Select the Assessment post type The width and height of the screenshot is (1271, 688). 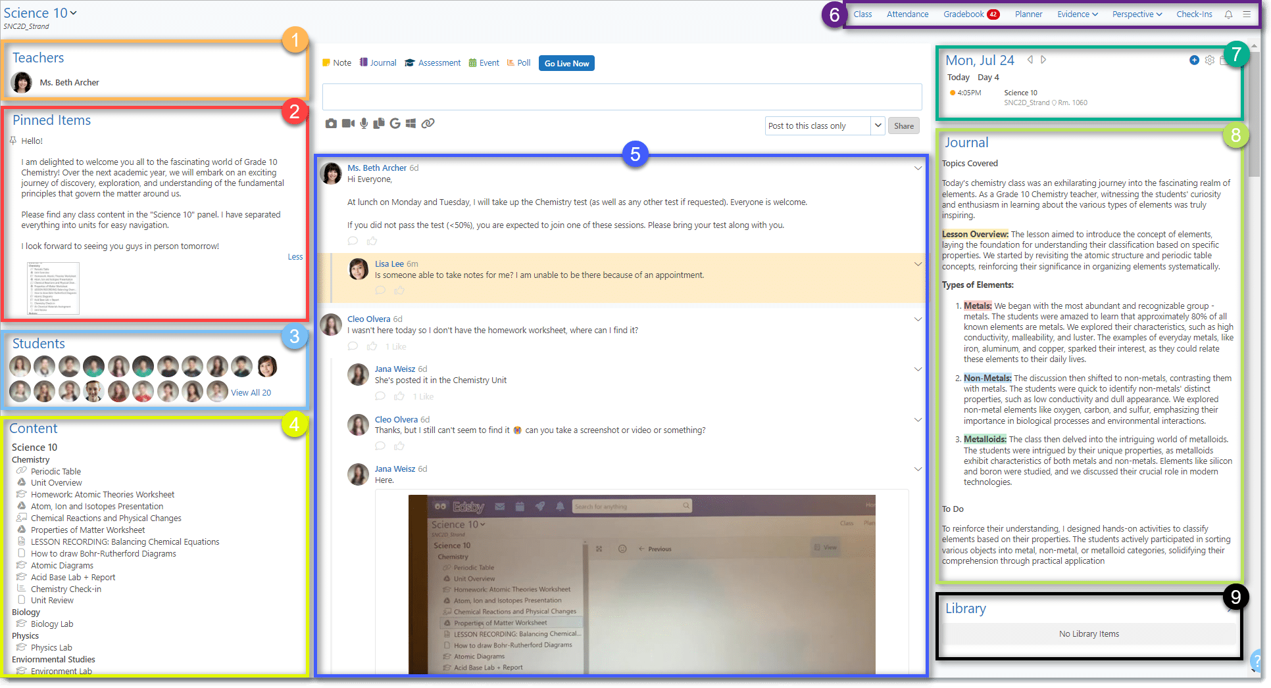point(433,63)
